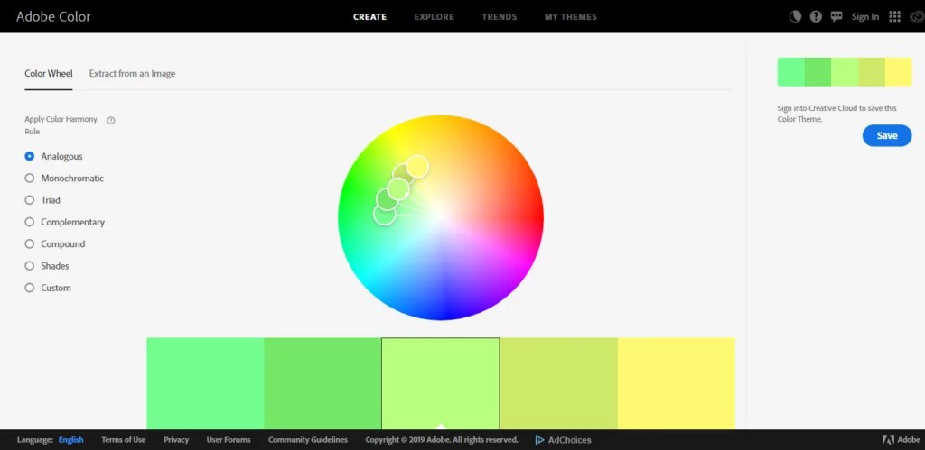Open User Forums link
The image size is (925, 450).
tap(229, 439)
